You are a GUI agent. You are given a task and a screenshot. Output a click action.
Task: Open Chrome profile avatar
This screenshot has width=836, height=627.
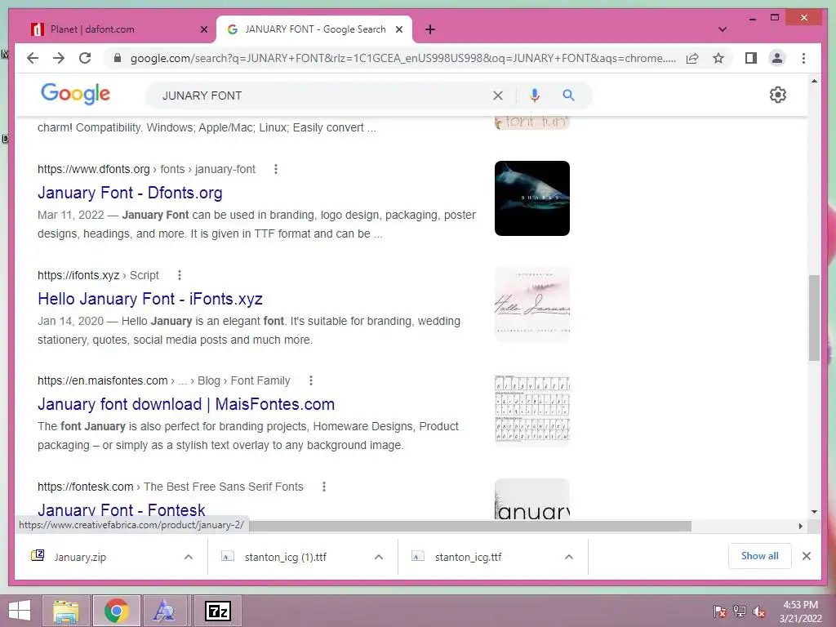point(777,58)
